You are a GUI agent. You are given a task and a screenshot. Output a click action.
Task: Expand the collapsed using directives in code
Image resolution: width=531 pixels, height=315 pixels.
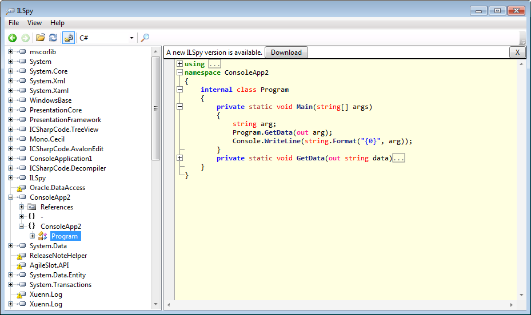pyautogui.click(x=180, y=63)
